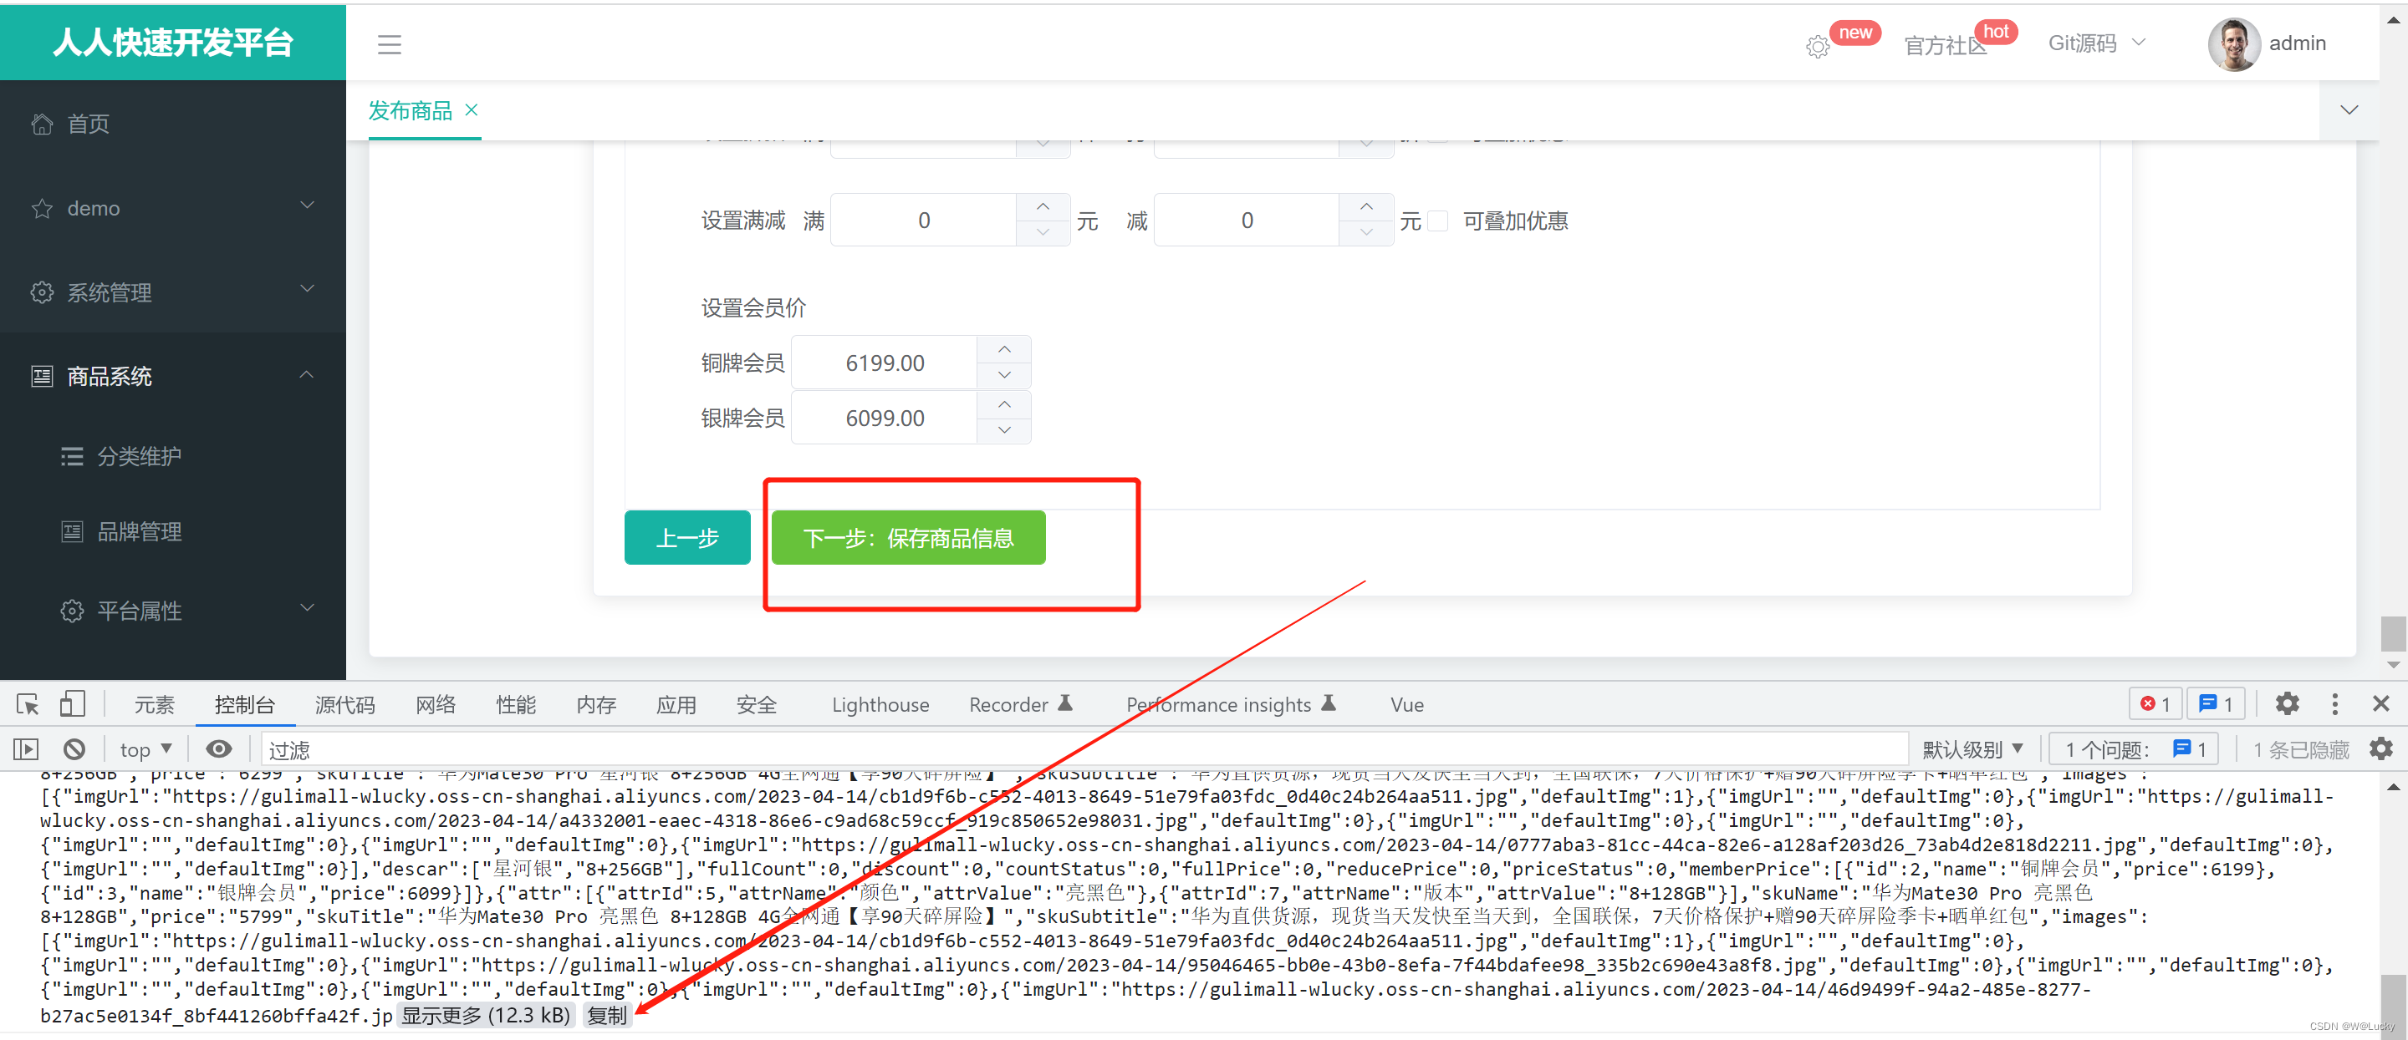Open DevTools settings gear icon
The width and height of the screenshot is (2408, 1040).
point(2287,704)
